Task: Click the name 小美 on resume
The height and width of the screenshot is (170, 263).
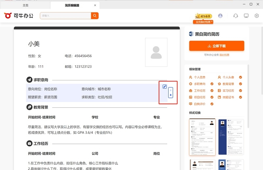Action: (x=34, y=44)
